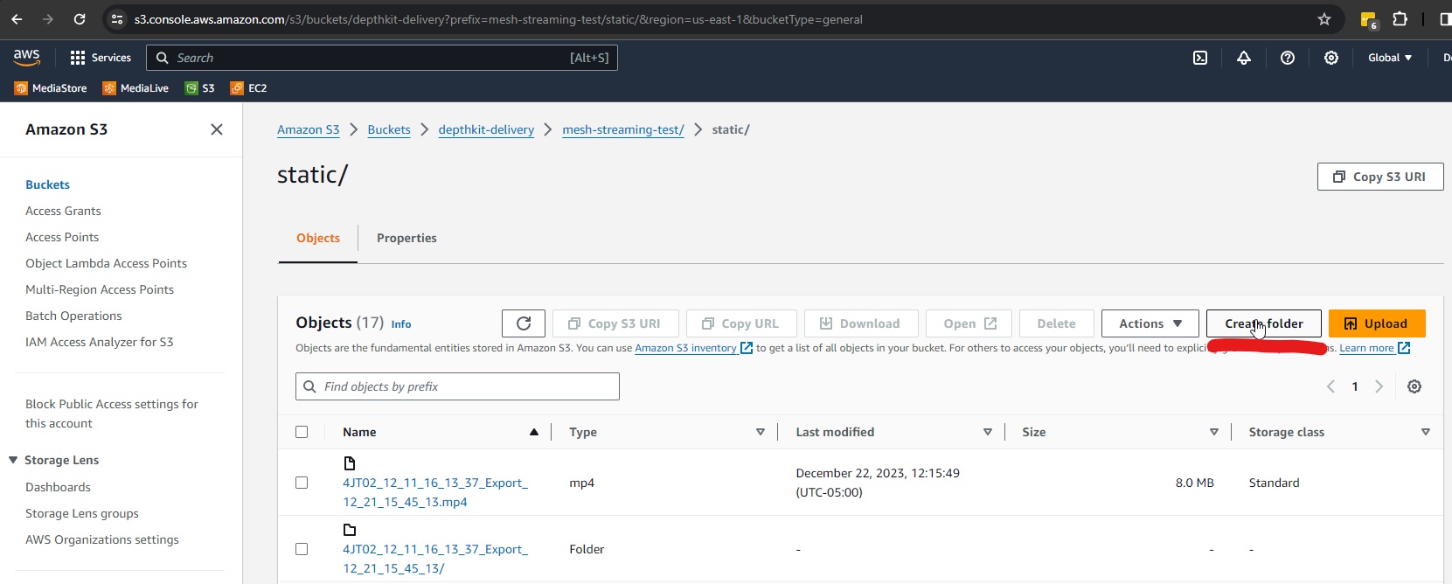This screenshot has width=1452, height=584.
Task: Open the depthkit-delivery breadcrumb link
Action: point(486,129)
